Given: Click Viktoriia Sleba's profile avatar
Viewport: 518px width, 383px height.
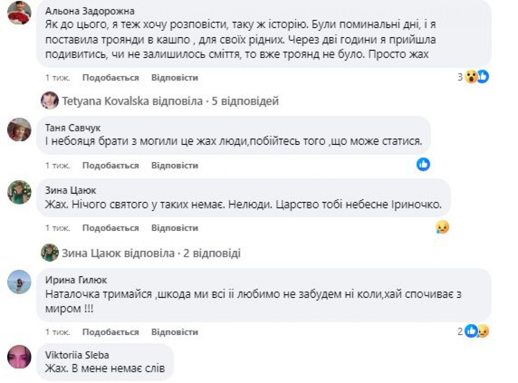Looking at the screenshot, I should coord(19,357).
